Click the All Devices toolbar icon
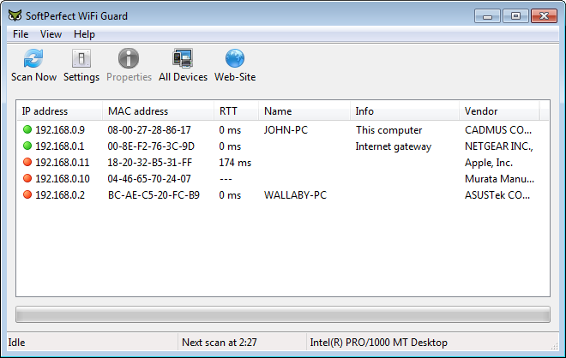 point(183,59)
